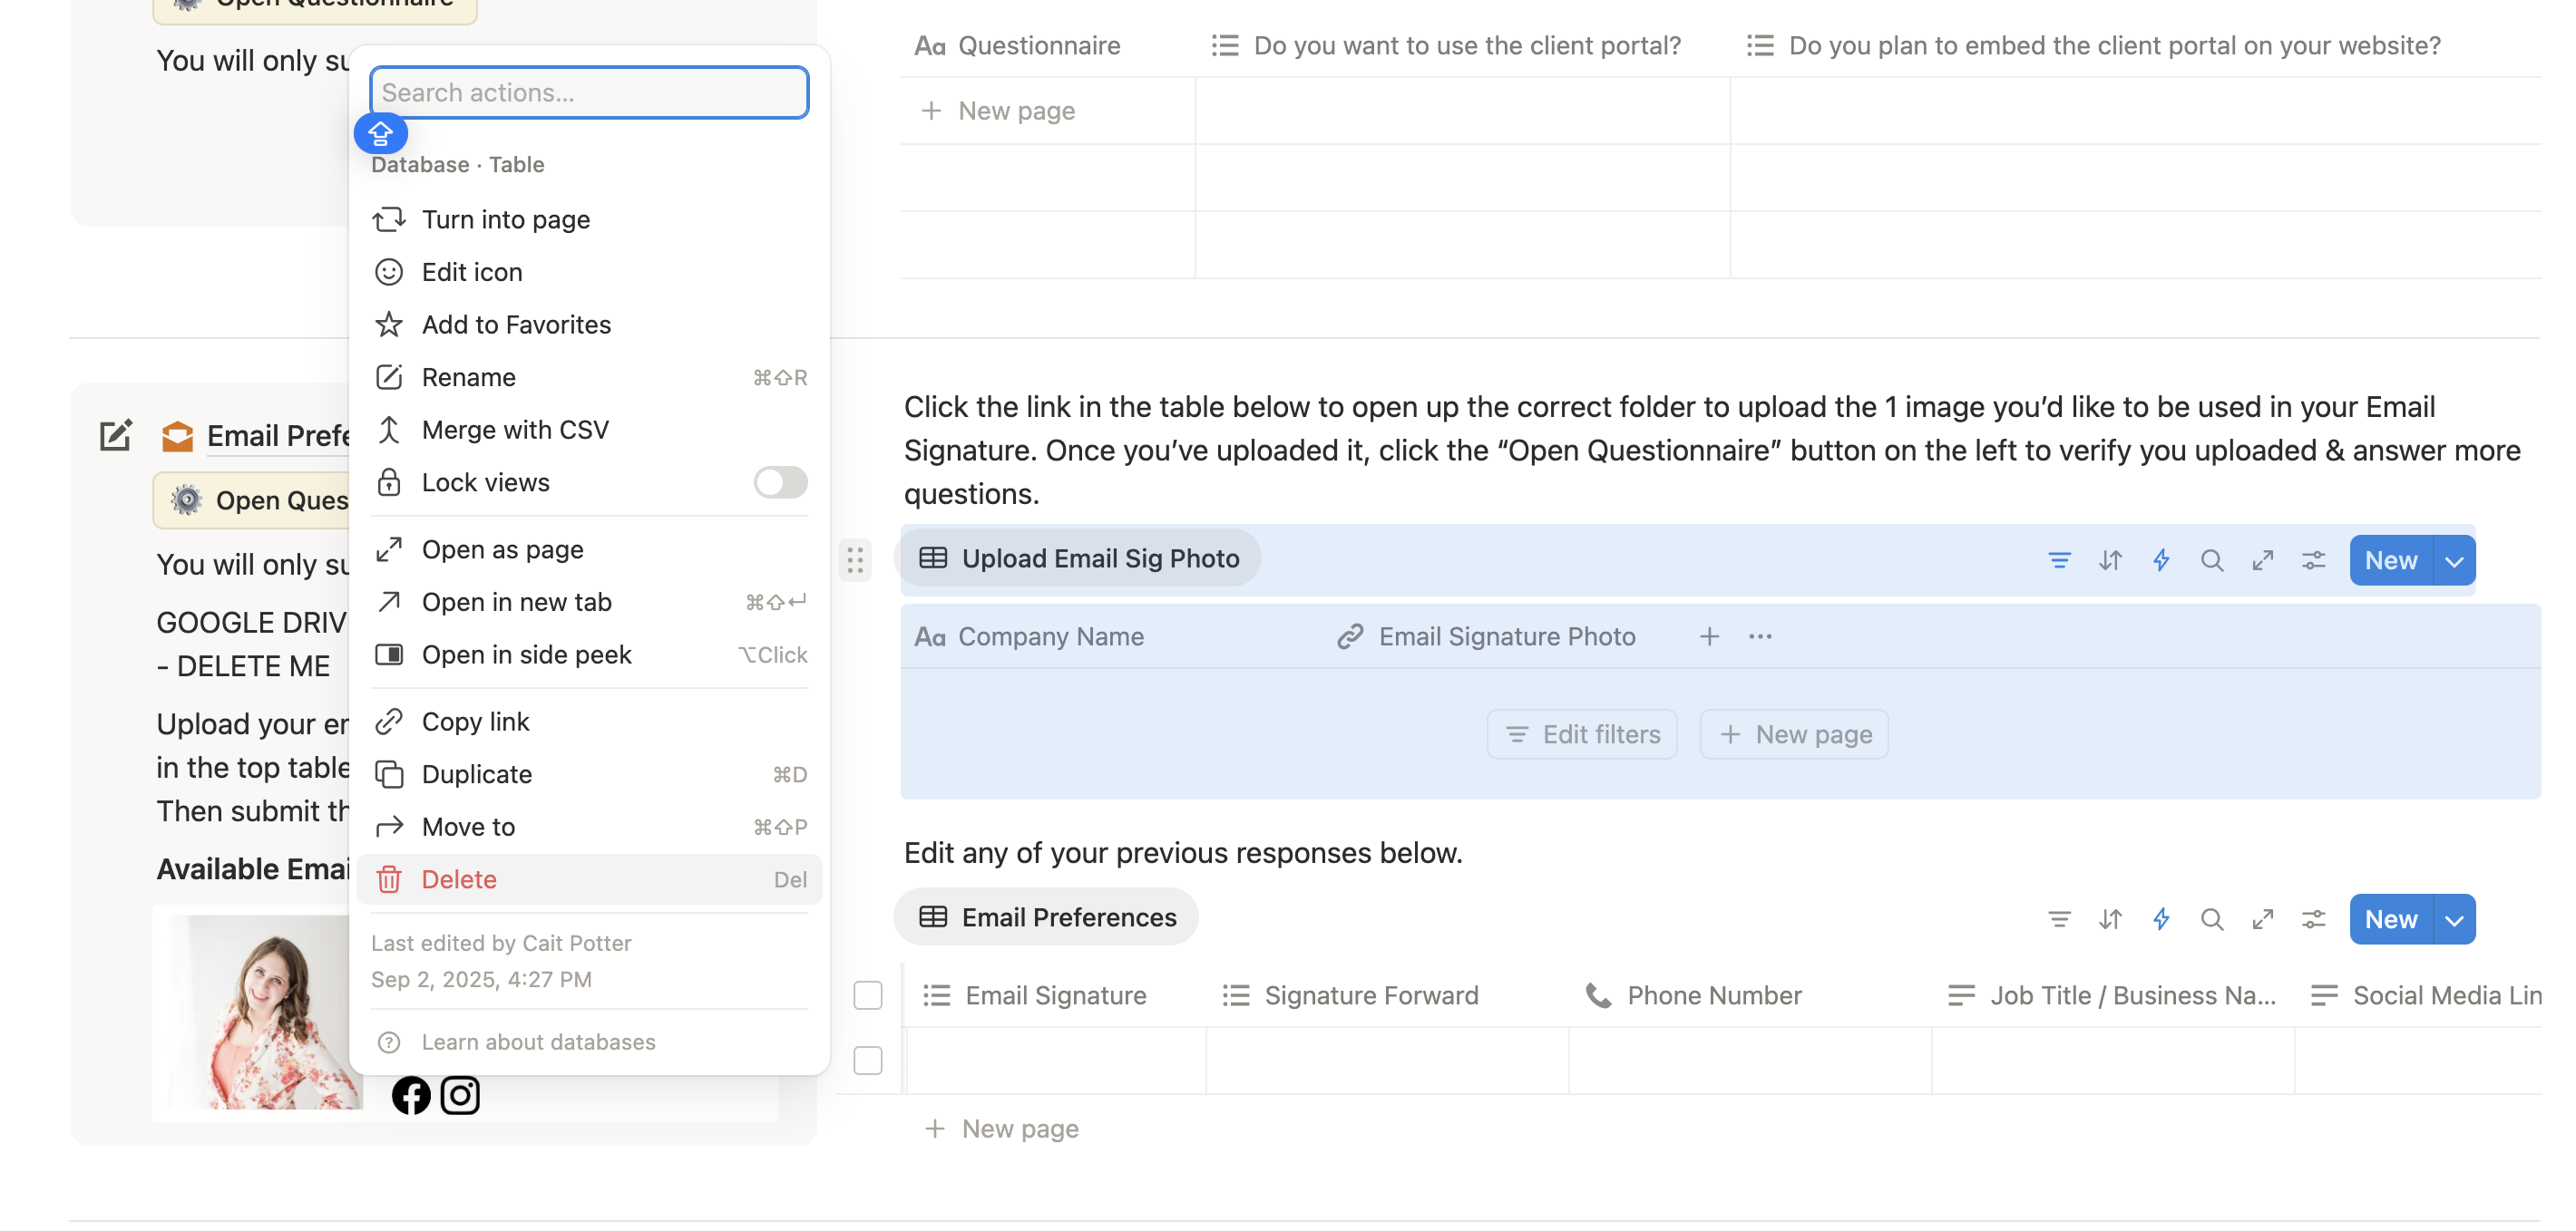2576x1231 pixels.
Task: Open the more options ellipsis in table header
Action: (1760, 636)
